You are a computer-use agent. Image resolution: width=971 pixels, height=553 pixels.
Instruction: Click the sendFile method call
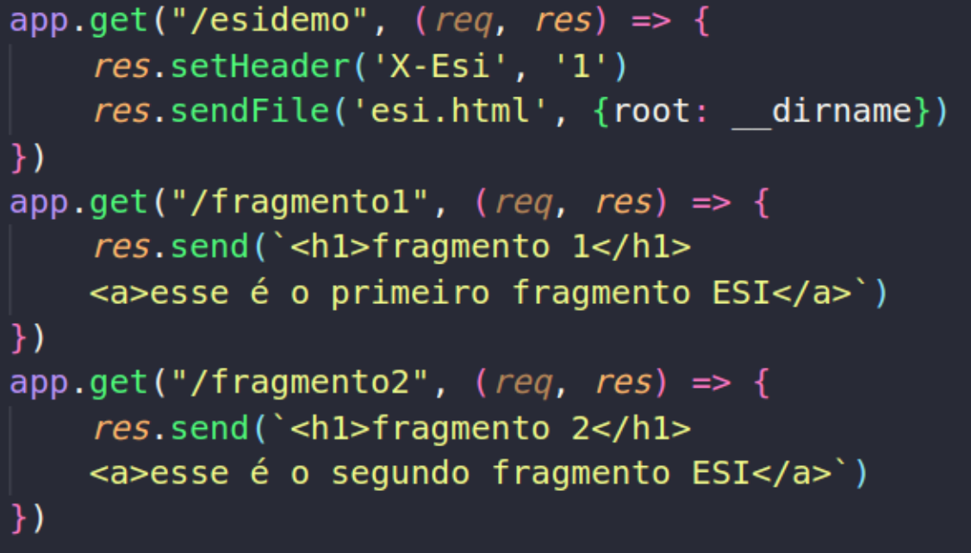coord(250,111)
